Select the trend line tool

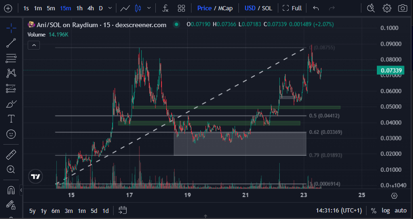(x=11, y=43)
